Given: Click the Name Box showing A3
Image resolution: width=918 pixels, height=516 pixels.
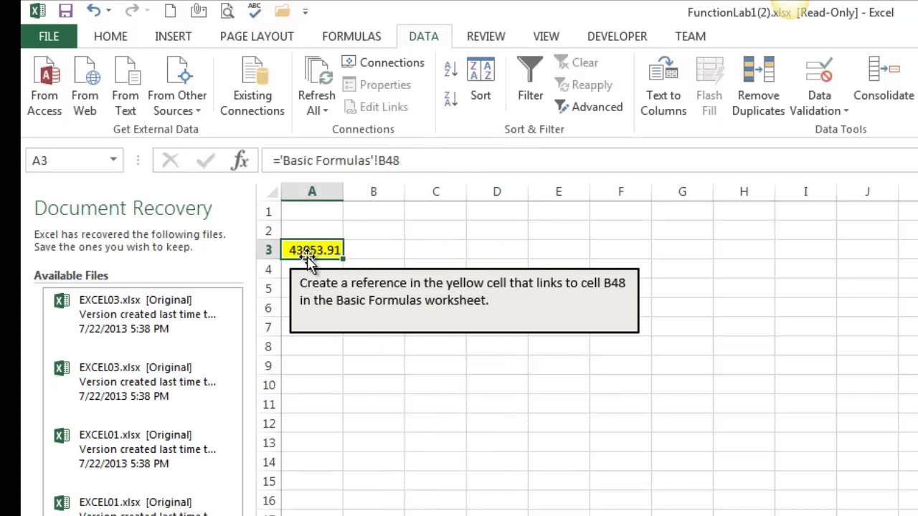Looking at the screenshot, I should pos(65,161).
